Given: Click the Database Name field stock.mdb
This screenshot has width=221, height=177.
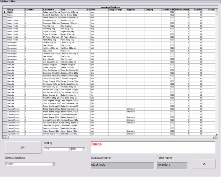Looking at the screenshot, I should pyautogui.click(x=122, y=165).
